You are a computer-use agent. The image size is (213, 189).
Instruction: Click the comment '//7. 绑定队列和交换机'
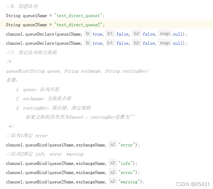[x=31, y=52]
